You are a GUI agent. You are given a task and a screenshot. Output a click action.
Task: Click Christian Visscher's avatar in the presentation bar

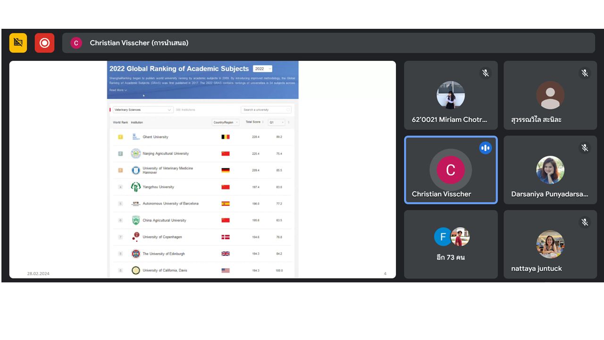[76, 43]
